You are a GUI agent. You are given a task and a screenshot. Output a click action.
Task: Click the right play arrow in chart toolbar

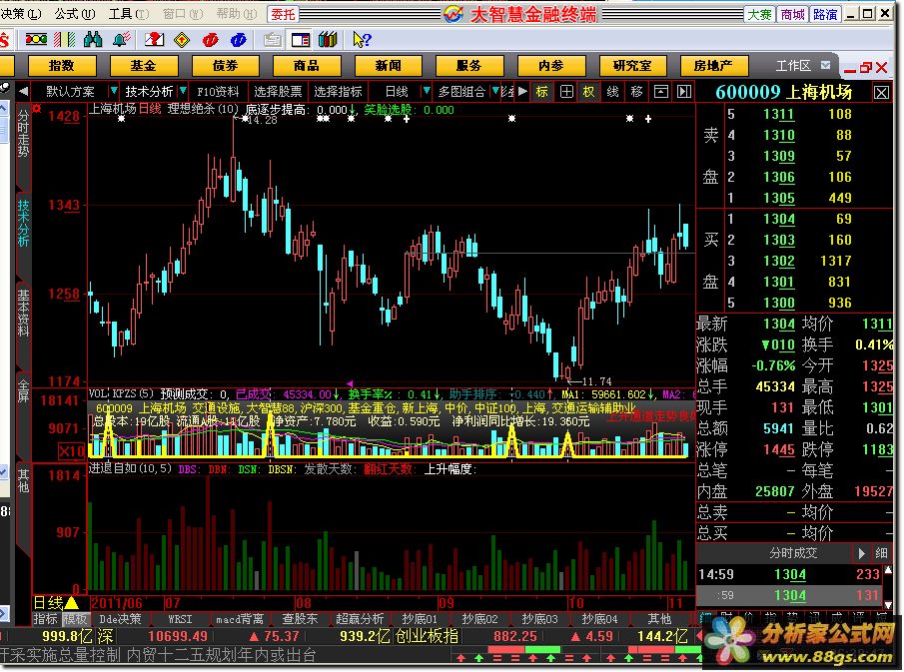522,91
